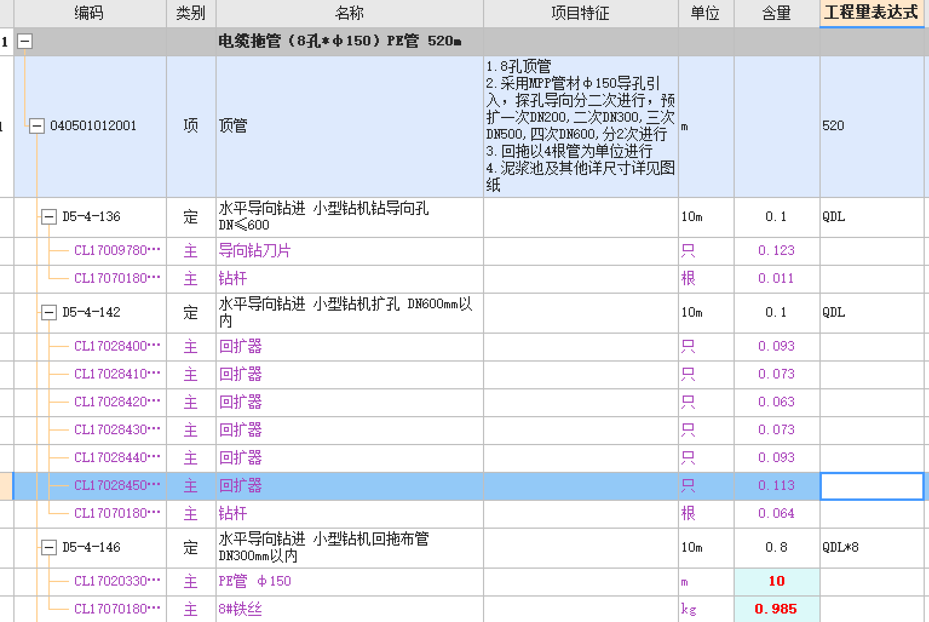Select the 小型钻机钻导向孔 name cell
This screenshot has width=929, height=622.
pos(350,217)
